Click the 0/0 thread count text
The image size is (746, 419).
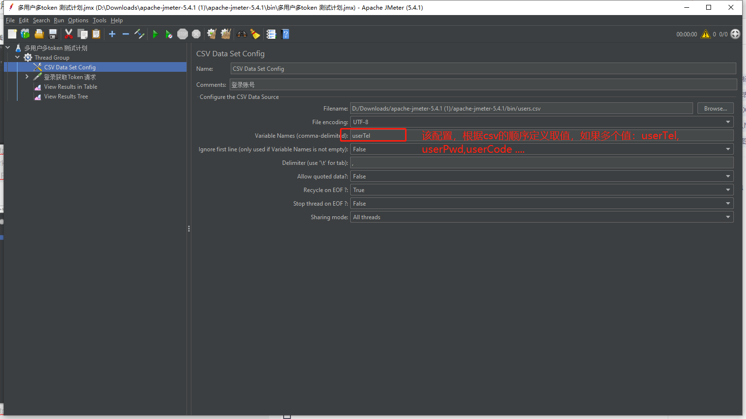tap(723, 34)
